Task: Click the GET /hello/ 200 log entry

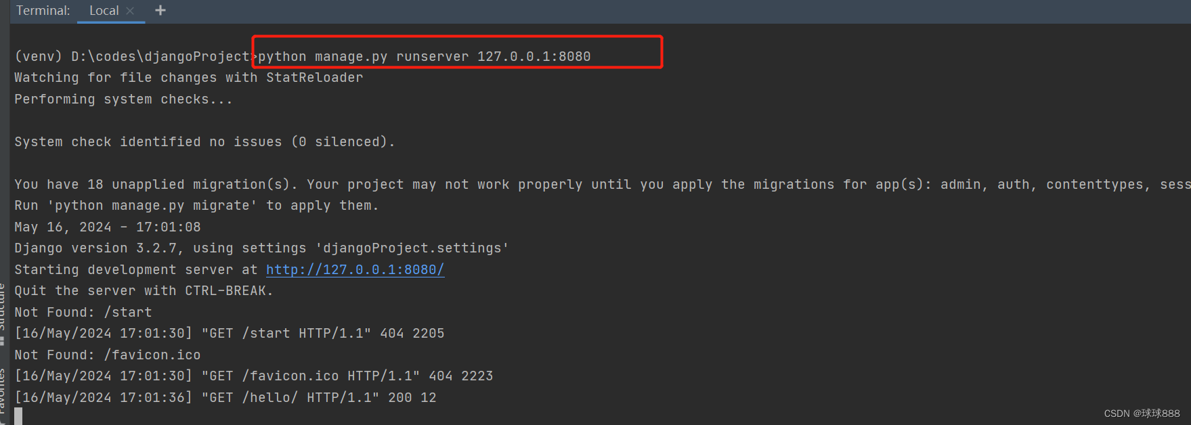Action: click(x=223, y=397)
